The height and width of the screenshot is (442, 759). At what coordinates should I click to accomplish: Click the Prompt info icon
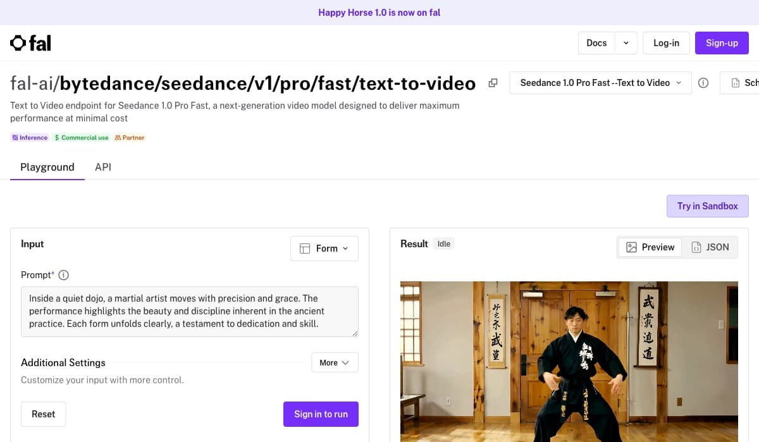click(x=63, y=275)
